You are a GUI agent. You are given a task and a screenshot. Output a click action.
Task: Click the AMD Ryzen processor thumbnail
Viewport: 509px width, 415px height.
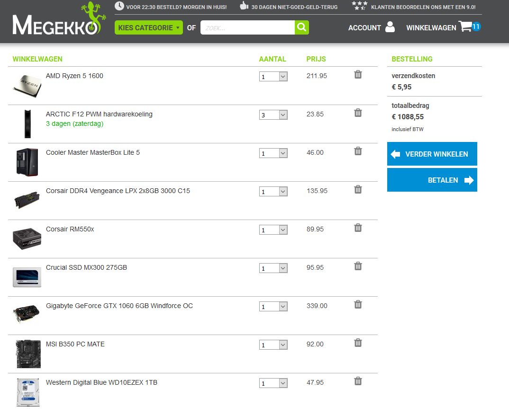[27, 86]
